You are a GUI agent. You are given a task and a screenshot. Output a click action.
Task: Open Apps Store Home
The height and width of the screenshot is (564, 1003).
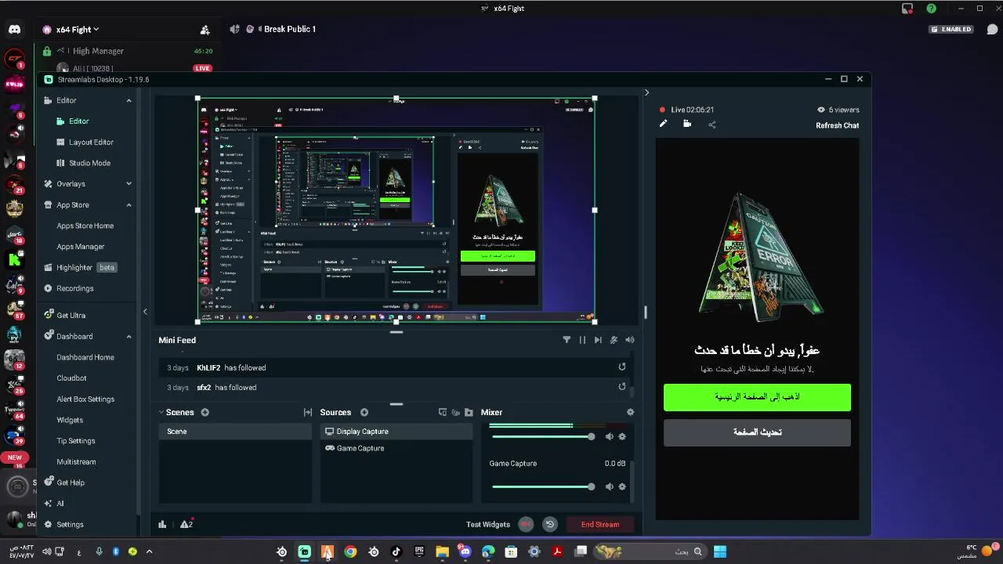point(85,226)
